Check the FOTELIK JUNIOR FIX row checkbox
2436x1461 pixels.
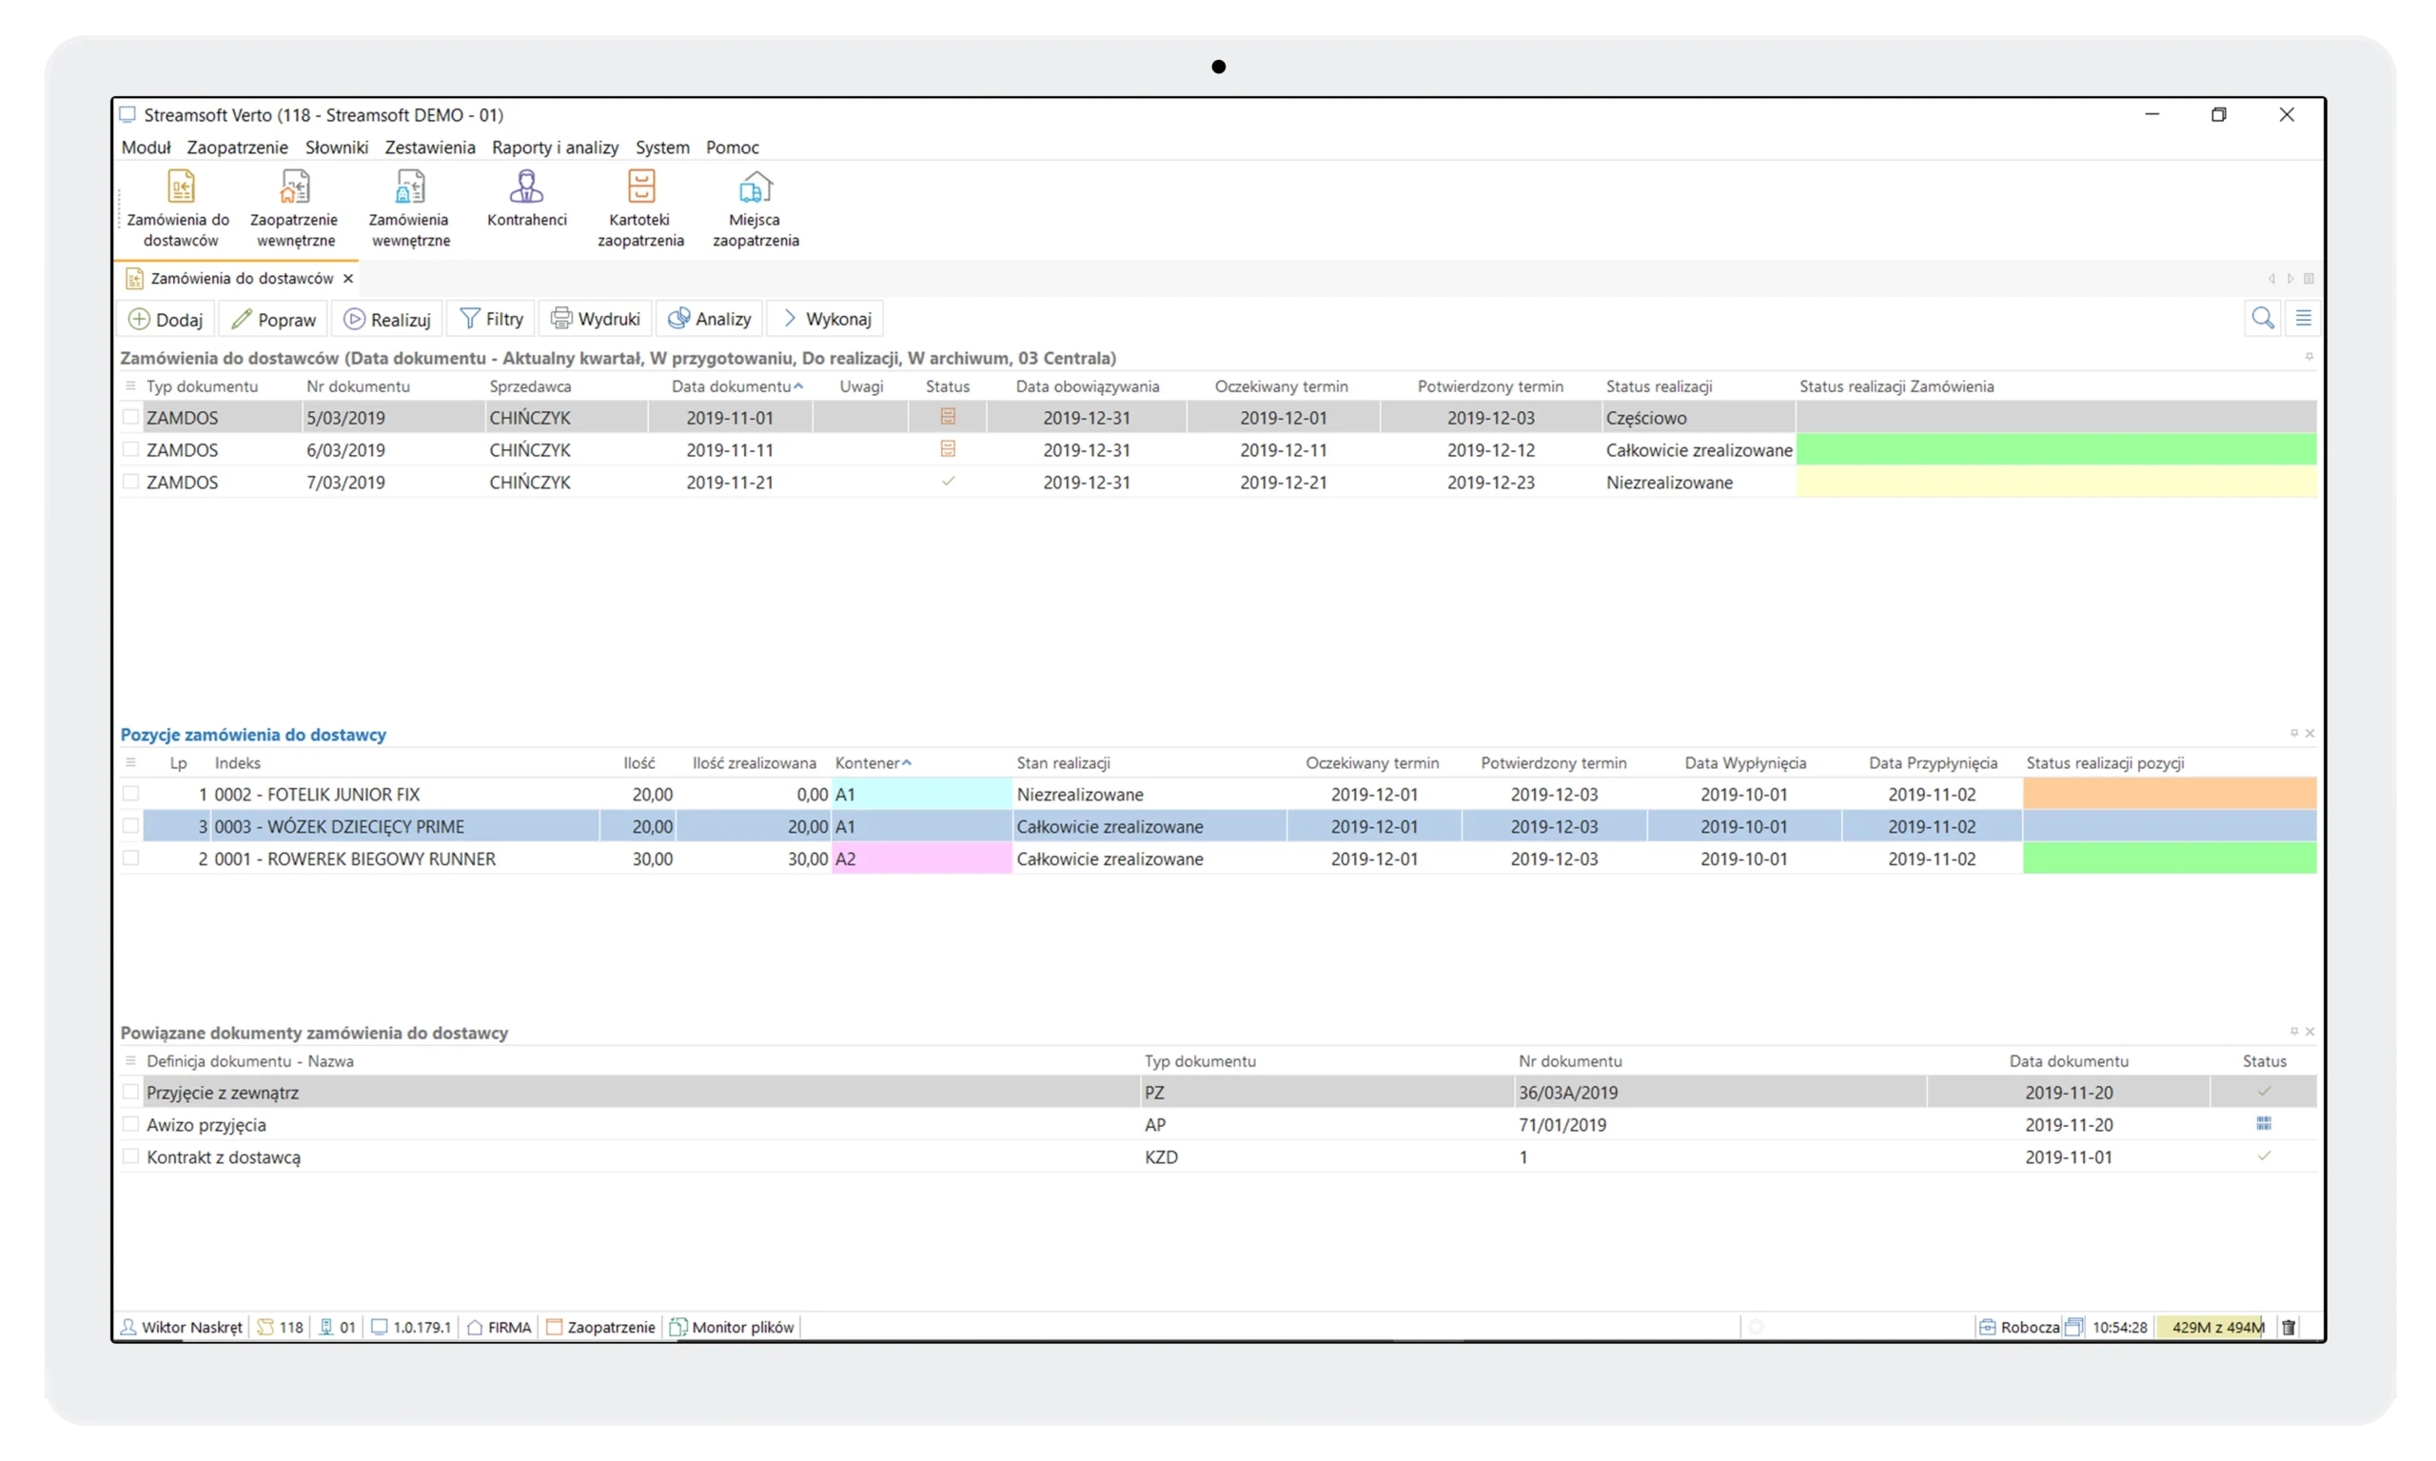[130, 794]
